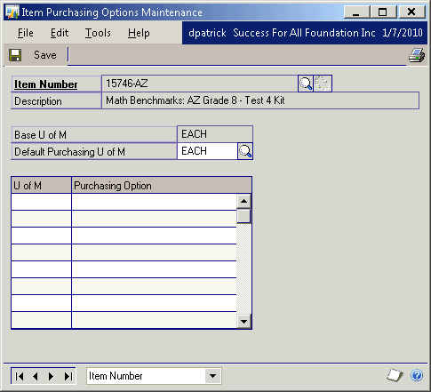Go to last record
The height and width of the screenshot is (392, 431).
point(68,376)
